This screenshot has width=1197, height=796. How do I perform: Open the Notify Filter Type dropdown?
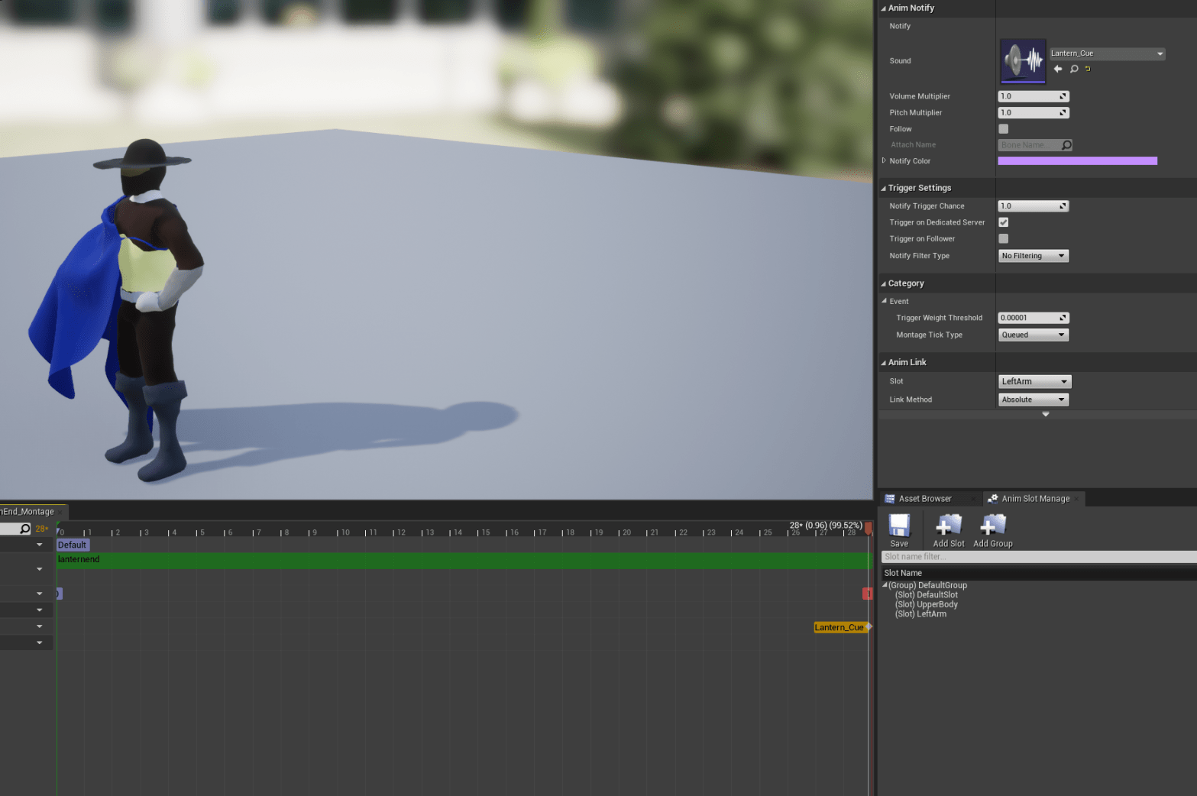click(1033, 256)
